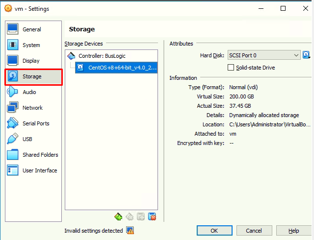The height and width of the screenshot is (240, 314).
Task: Click the Shared Folders icon
Action: pyautogui.click(x=12, y=155)
